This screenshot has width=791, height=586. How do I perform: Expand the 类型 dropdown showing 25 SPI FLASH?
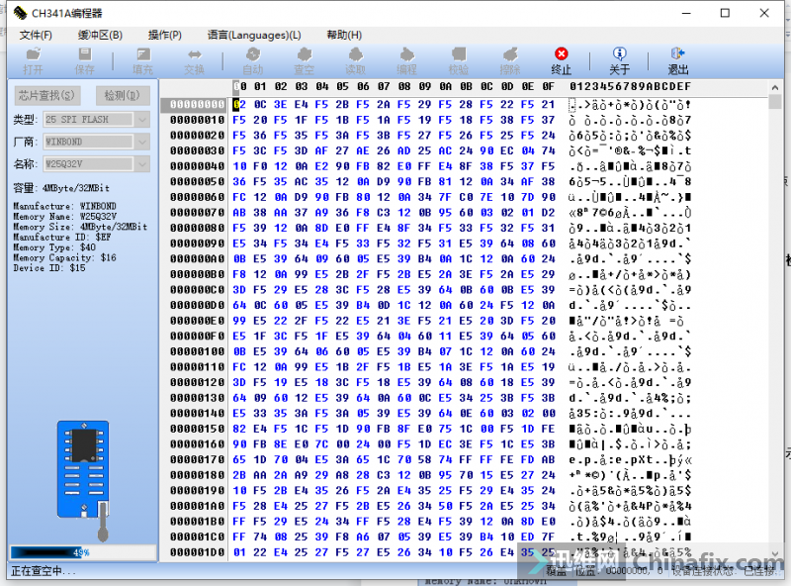(x=142, y=119)
